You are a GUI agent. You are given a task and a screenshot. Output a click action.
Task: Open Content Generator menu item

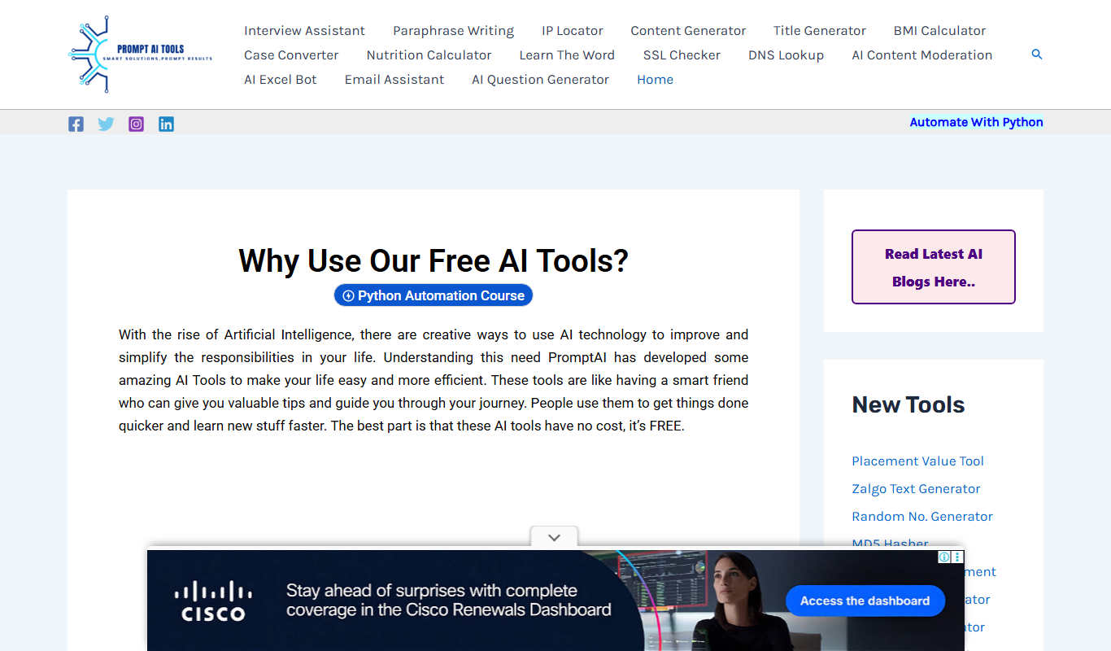[x=688, y=31]
